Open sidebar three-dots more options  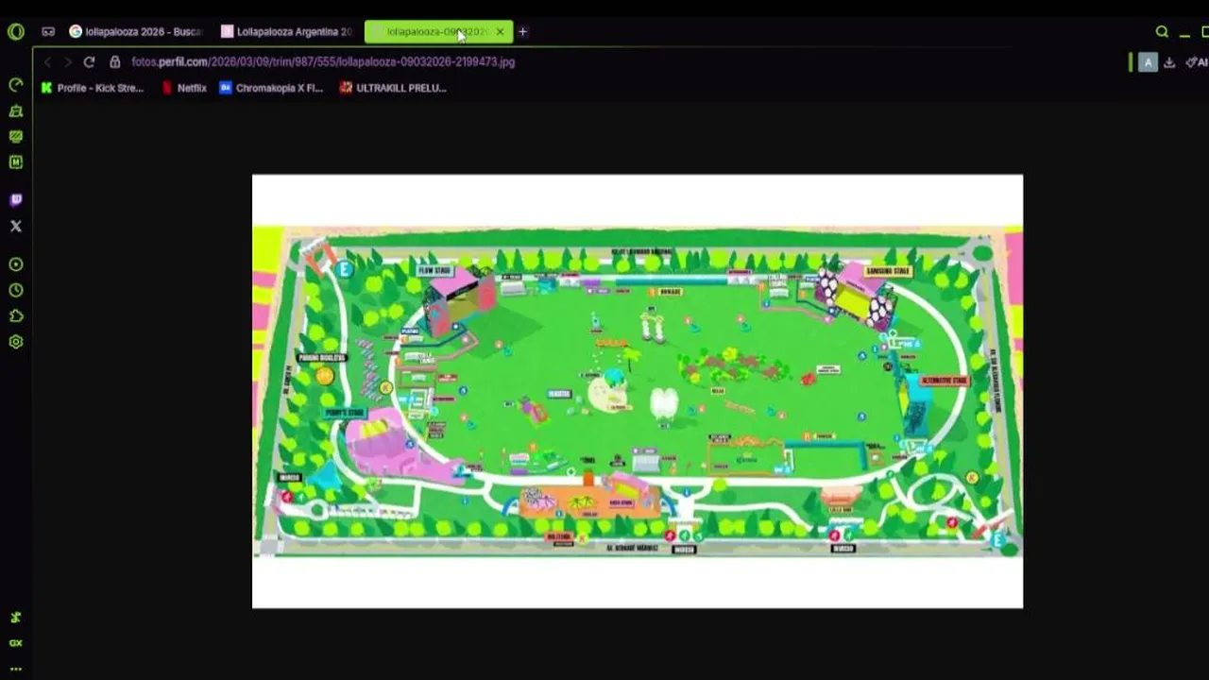16,669
